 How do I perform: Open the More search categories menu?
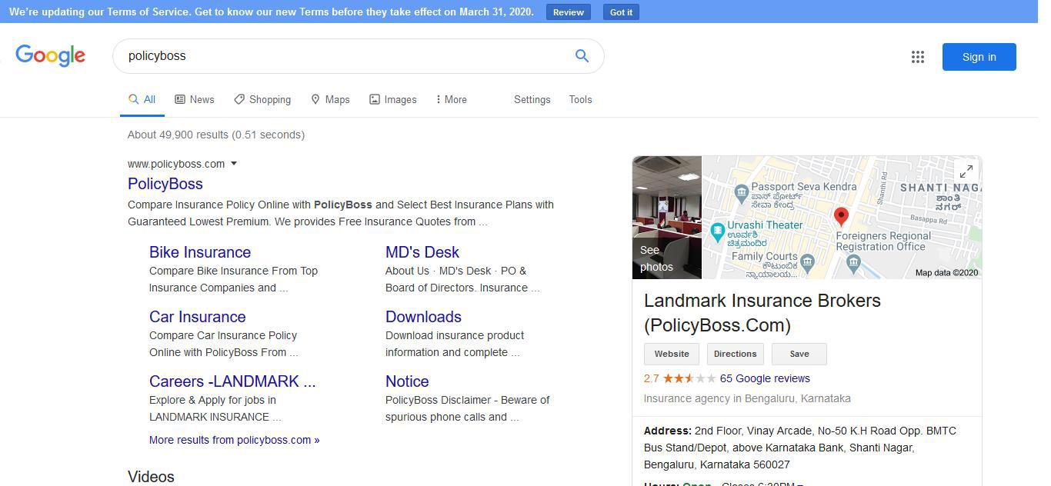tap(451, 99)
